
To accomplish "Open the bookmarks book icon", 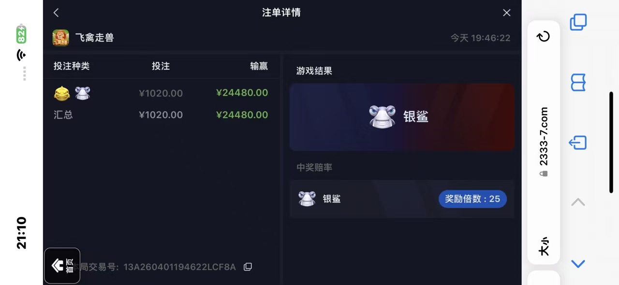I will [578, 83].
